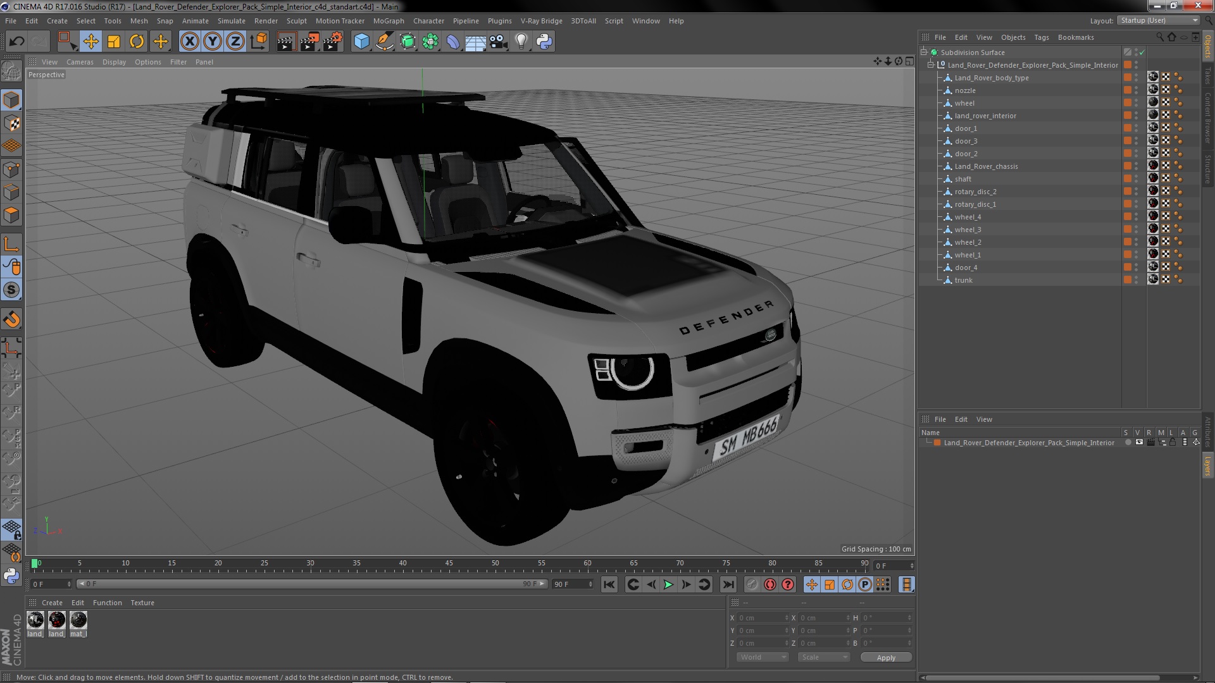Open the Sculpt menu
1215x683 pixels.
(x=296, y=21)
